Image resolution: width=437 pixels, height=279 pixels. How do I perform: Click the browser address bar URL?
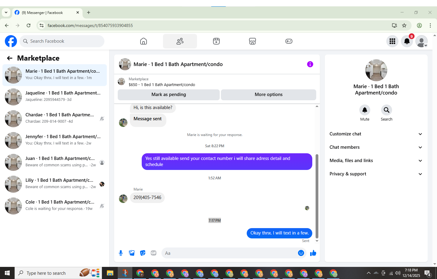click(90, 25)
